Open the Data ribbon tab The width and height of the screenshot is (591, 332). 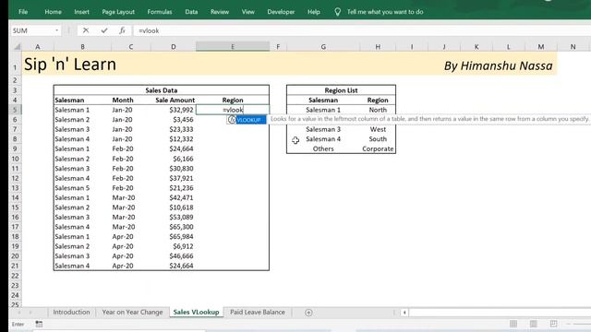(191, 12)
